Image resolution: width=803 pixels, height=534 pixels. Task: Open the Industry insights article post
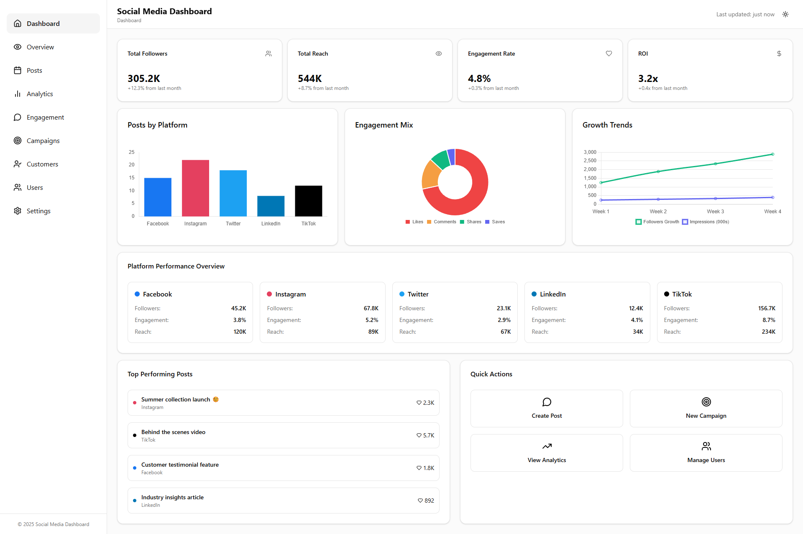click(284, 501)
